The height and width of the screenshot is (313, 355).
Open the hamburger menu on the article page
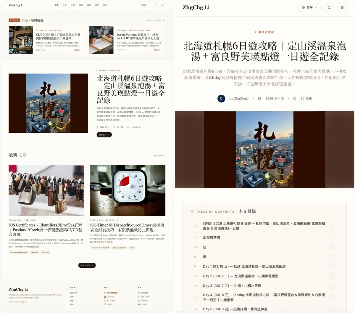342,7
